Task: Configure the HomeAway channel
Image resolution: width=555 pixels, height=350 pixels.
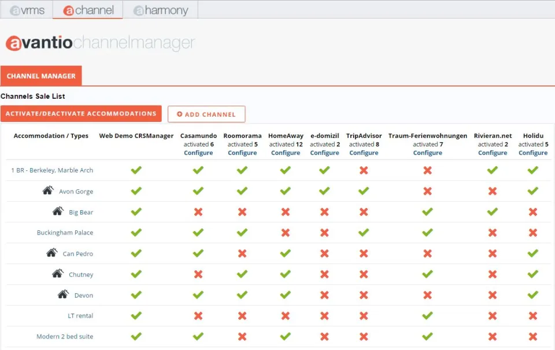Action: (286, 152)
